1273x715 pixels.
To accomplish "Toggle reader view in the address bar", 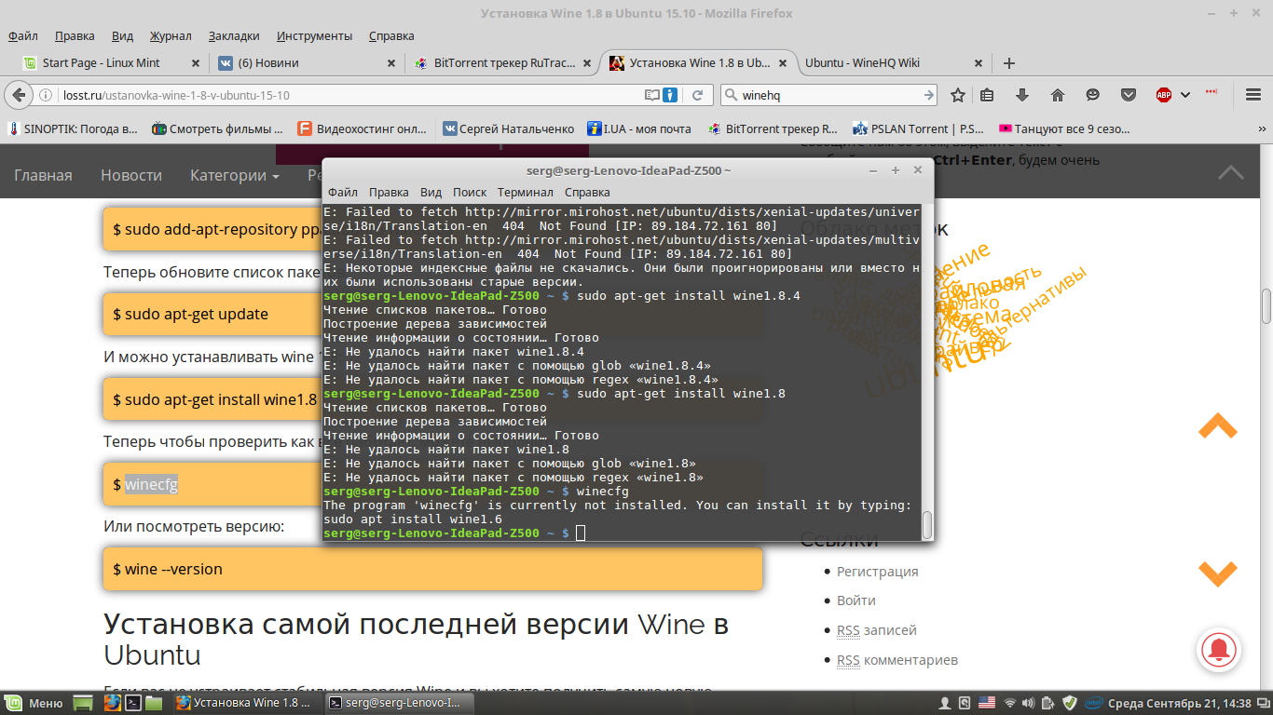I will [x=654, y=95].
